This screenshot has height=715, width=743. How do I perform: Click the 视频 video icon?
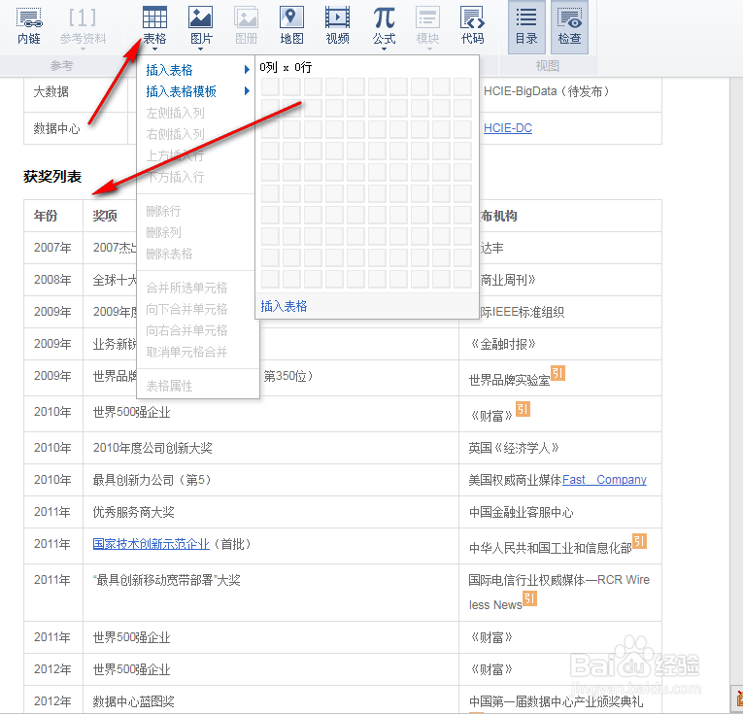pyautogui.click(x=337, y=25)
